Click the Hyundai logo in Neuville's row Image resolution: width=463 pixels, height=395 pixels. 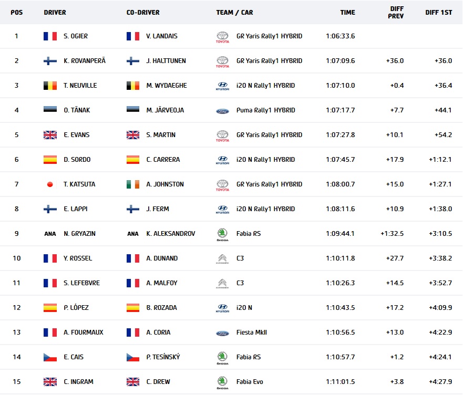tap(222, 86)
